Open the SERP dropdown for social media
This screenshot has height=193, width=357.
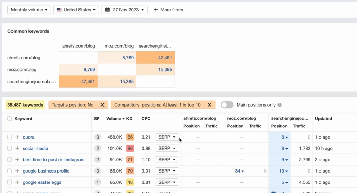pyautogui.click(x=167, y=148)
